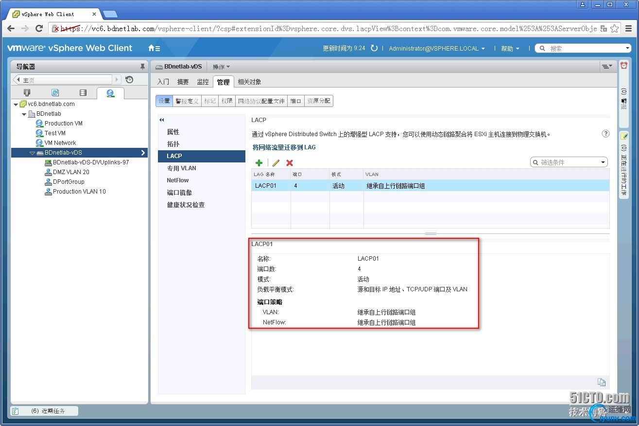Click browser back arrow
The height and width of the screenshot is (426, 639).
pyautogui.click(x=11, y=29)
